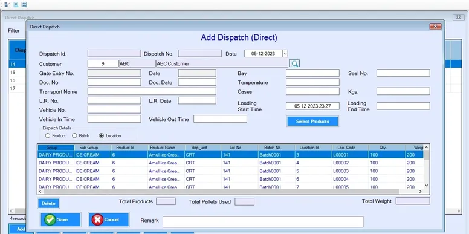Click the L00003 location code cell
Viewport: 469px width, 234px height.
pos(351,171)
